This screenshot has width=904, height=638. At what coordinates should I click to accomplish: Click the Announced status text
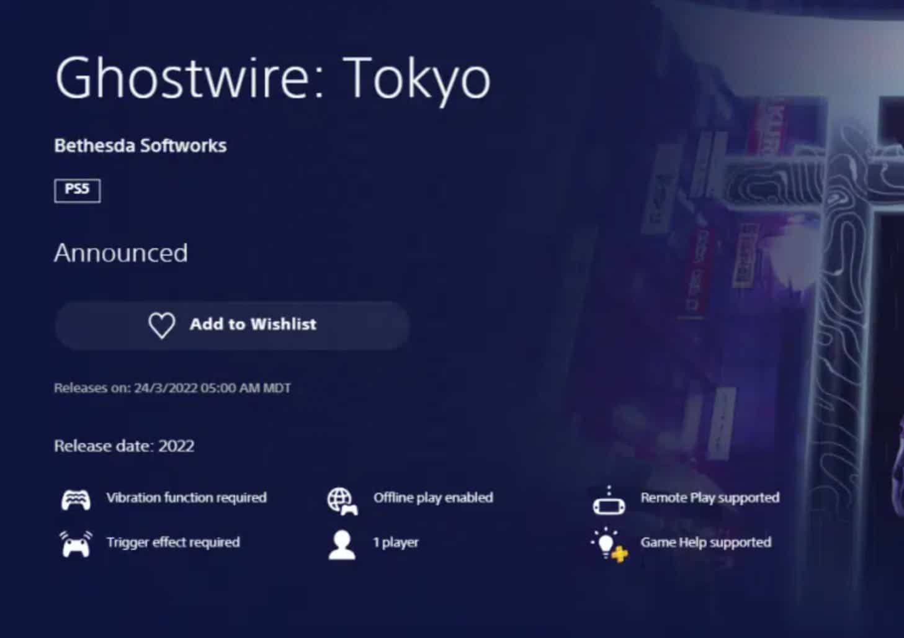coord(121,253)
